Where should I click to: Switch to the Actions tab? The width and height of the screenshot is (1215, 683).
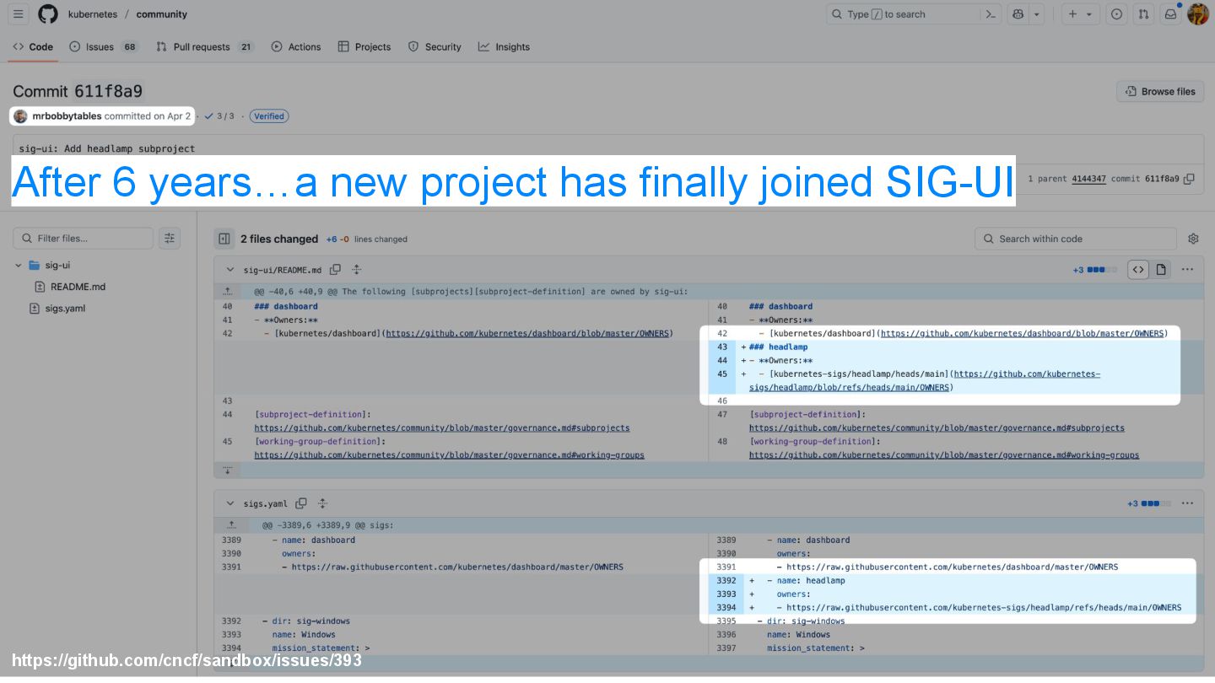point(296,47)
